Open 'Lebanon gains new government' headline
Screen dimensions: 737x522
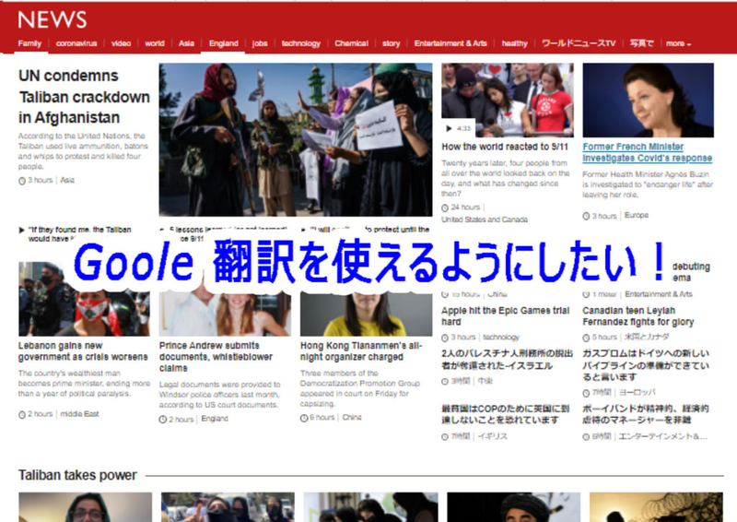[83, 351]
